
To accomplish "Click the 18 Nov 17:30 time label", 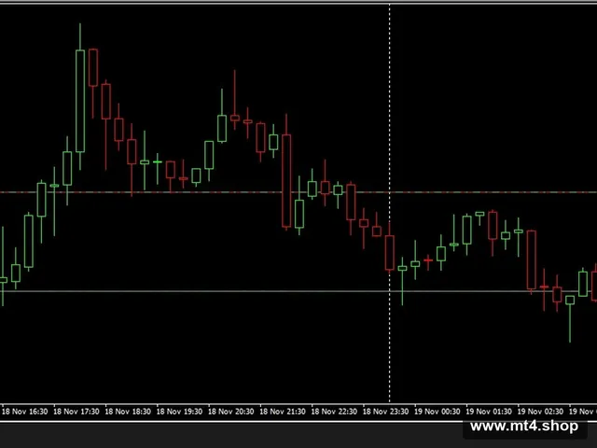I will [x=76, y=412].
